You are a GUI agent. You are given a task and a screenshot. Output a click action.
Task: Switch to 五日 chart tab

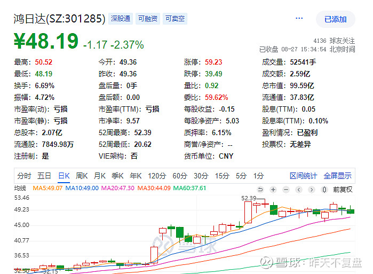tap(44, 176)
